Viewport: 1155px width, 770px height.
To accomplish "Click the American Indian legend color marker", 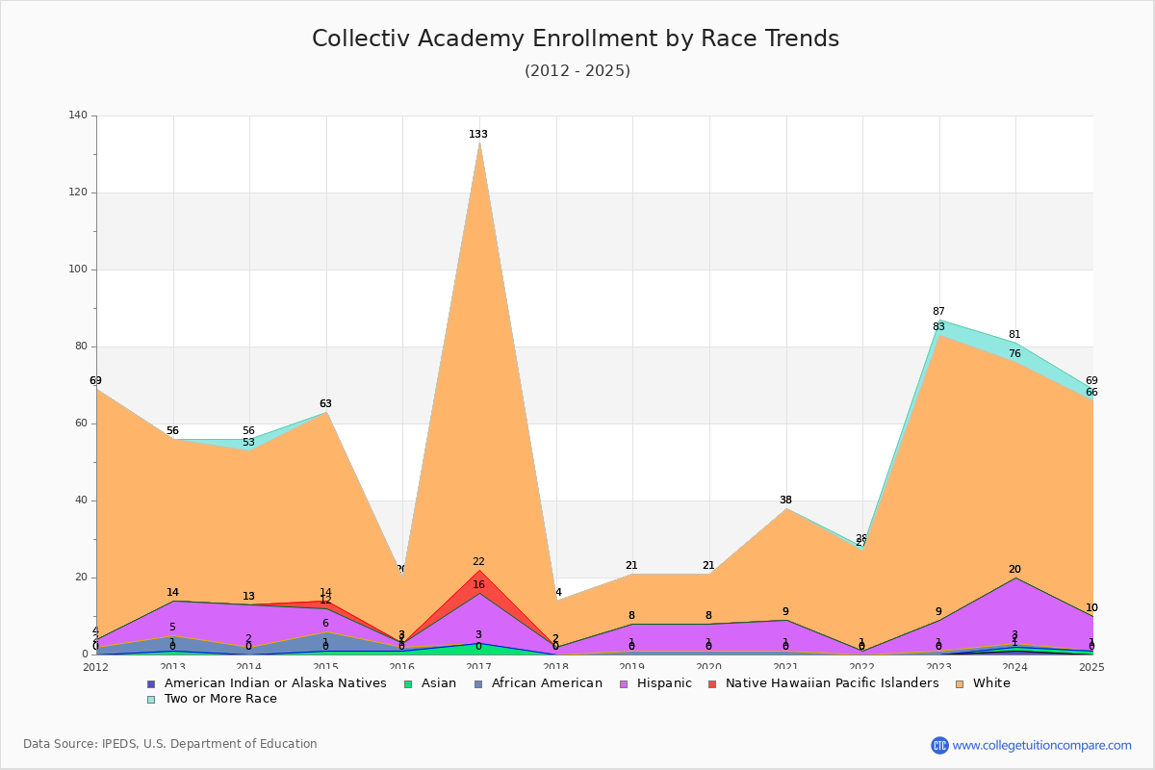I will pos(151,683).
